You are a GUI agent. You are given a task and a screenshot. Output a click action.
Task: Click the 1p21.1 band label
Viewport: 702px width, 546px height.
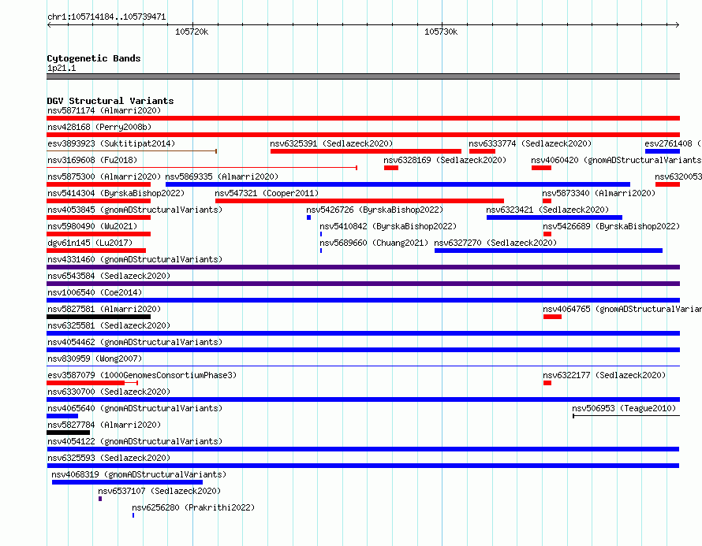62,69
